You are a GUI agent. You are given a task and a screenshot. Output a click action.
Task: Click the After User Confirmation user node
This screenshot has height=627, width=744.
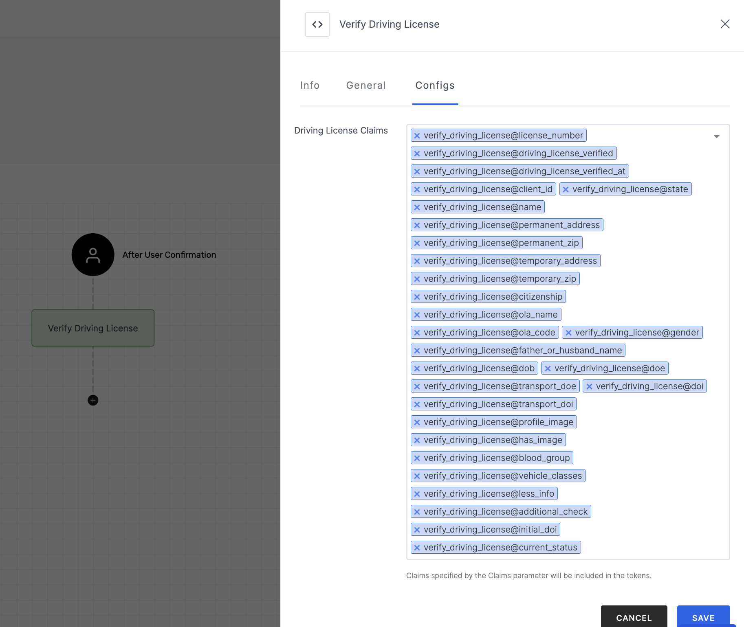pyautogui.click(x=93, y=254)
